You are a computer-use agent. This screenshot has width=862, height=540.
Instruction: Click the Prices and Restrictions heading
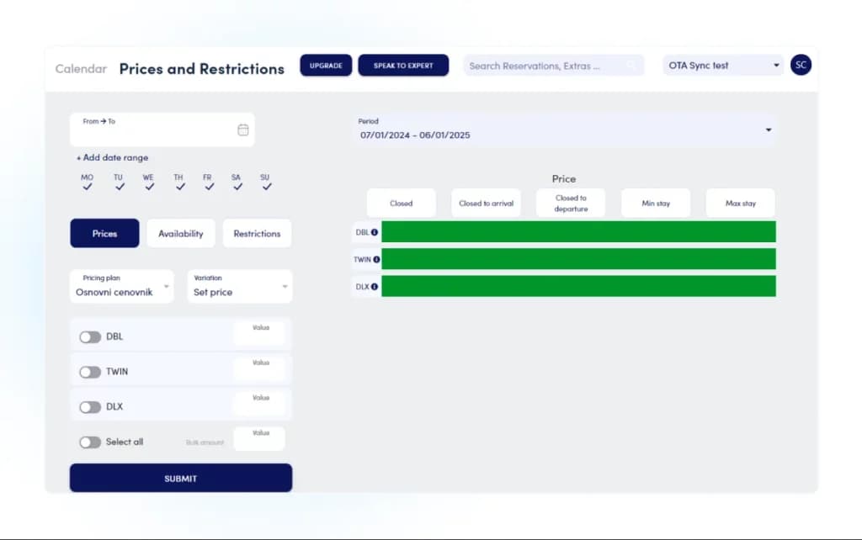[202, 69]
